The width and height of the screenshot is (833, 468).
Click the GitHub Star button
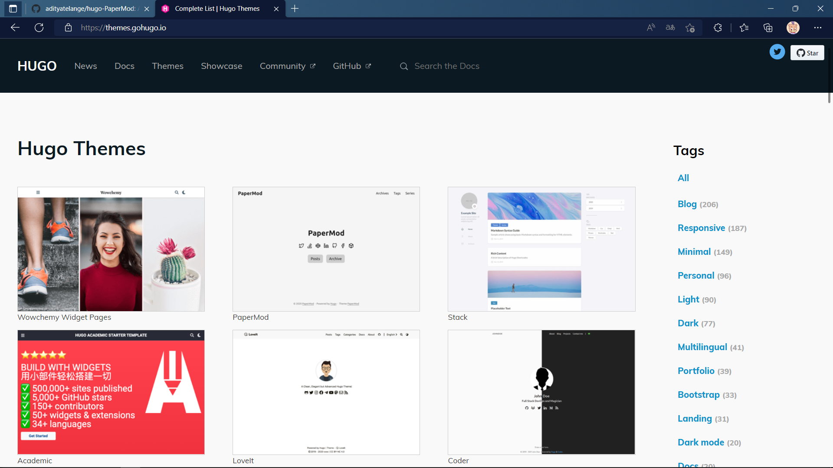tap(807, 53)
